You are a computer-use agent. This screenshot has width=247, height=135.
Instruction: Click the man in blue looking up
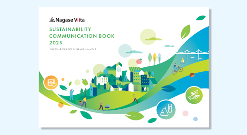click(72, 95)
